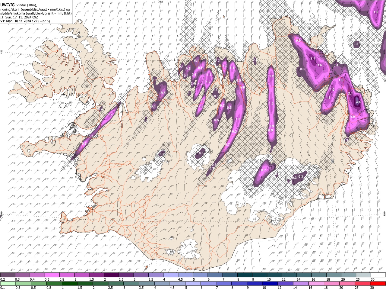Select the dark teal upper swatch 8–9
The width and height of the screenshot is (386, 290).
coord(245,275)
